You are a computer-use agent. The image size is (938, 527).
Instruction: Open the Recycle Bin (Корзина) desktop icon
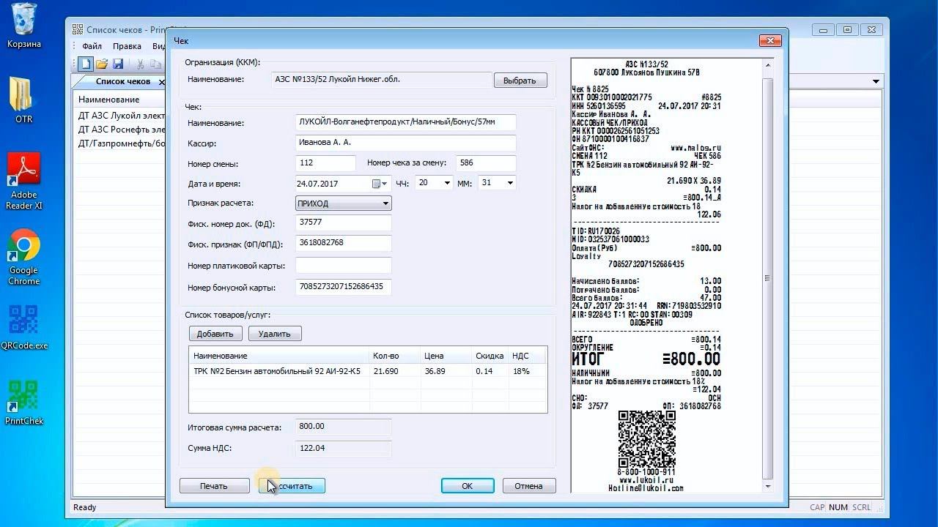[x=24, y=26]
